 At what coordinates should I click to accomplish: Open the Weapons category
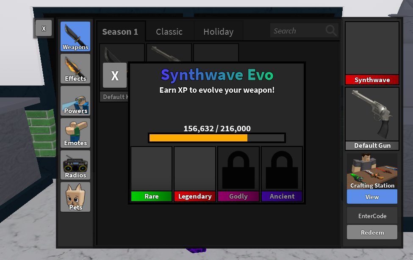[75, 36]
